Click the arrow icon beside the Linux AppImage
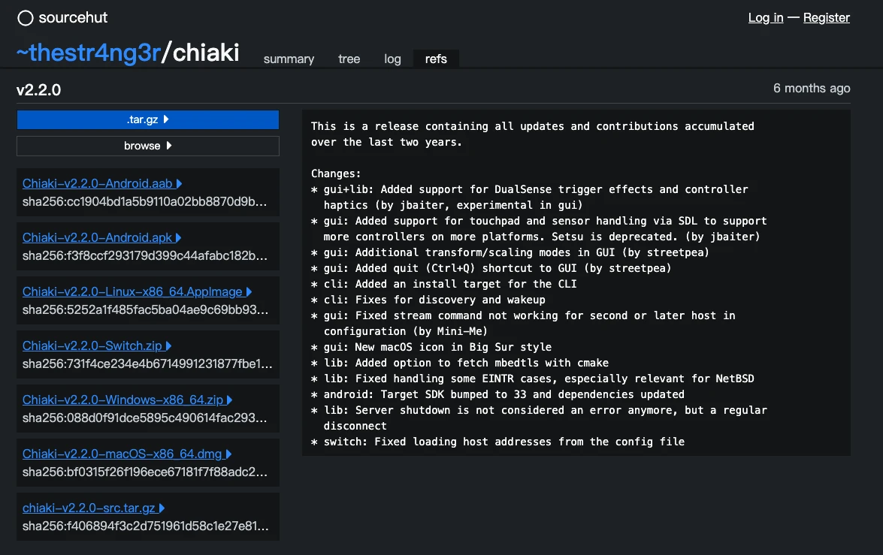This screenshot has height=555, width=883. click(249, 292)
